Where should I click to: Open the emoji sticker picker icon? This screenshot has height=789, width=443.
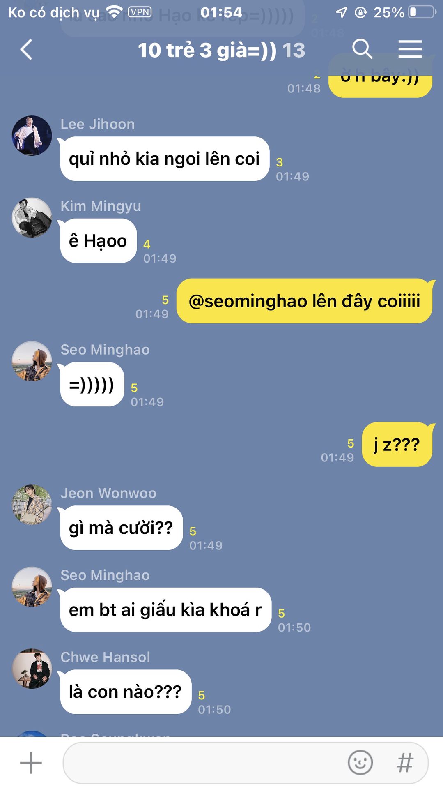(x=360, y=763)
